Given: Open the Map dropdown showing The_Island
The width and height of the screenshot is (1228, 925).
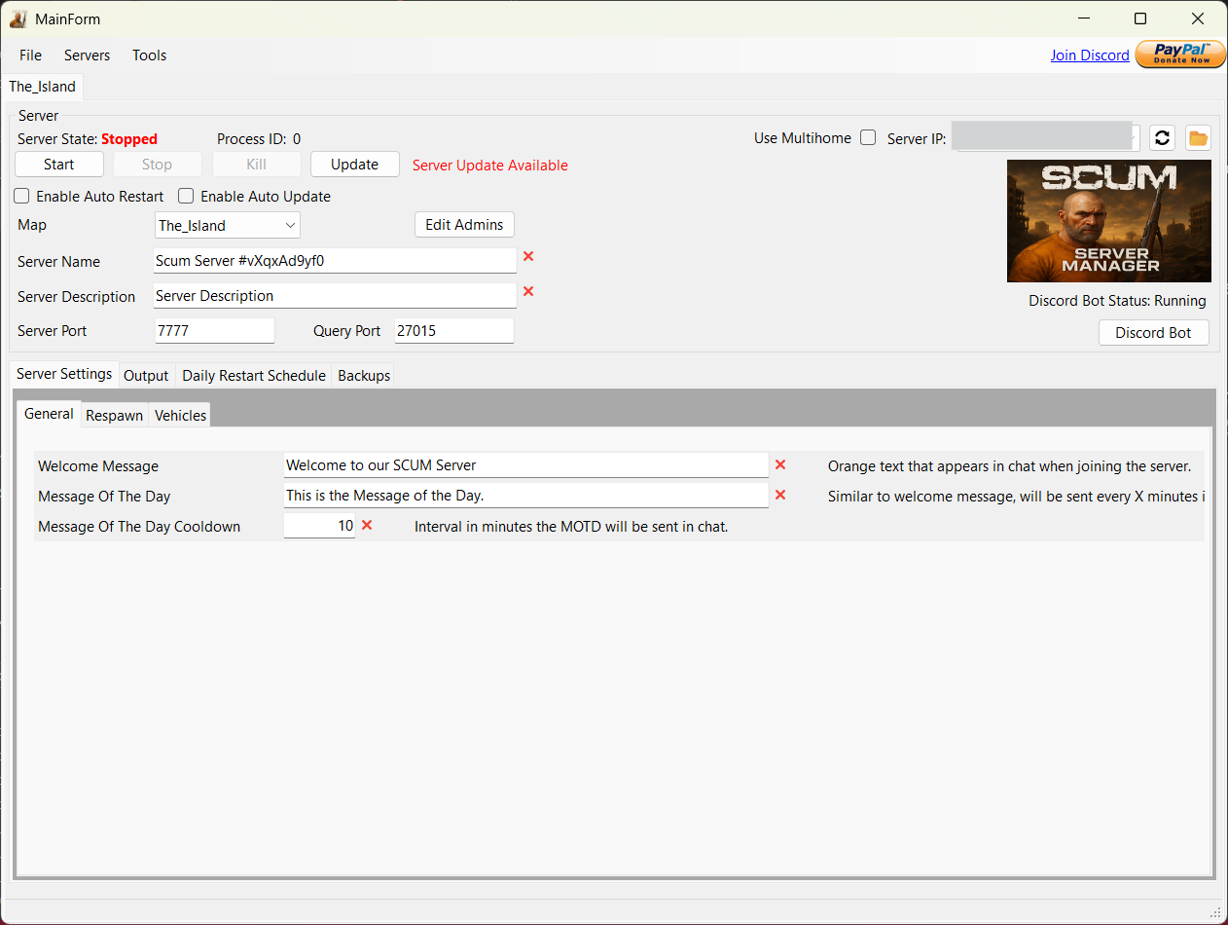Looking at the screenshot, I should [228, 226].
